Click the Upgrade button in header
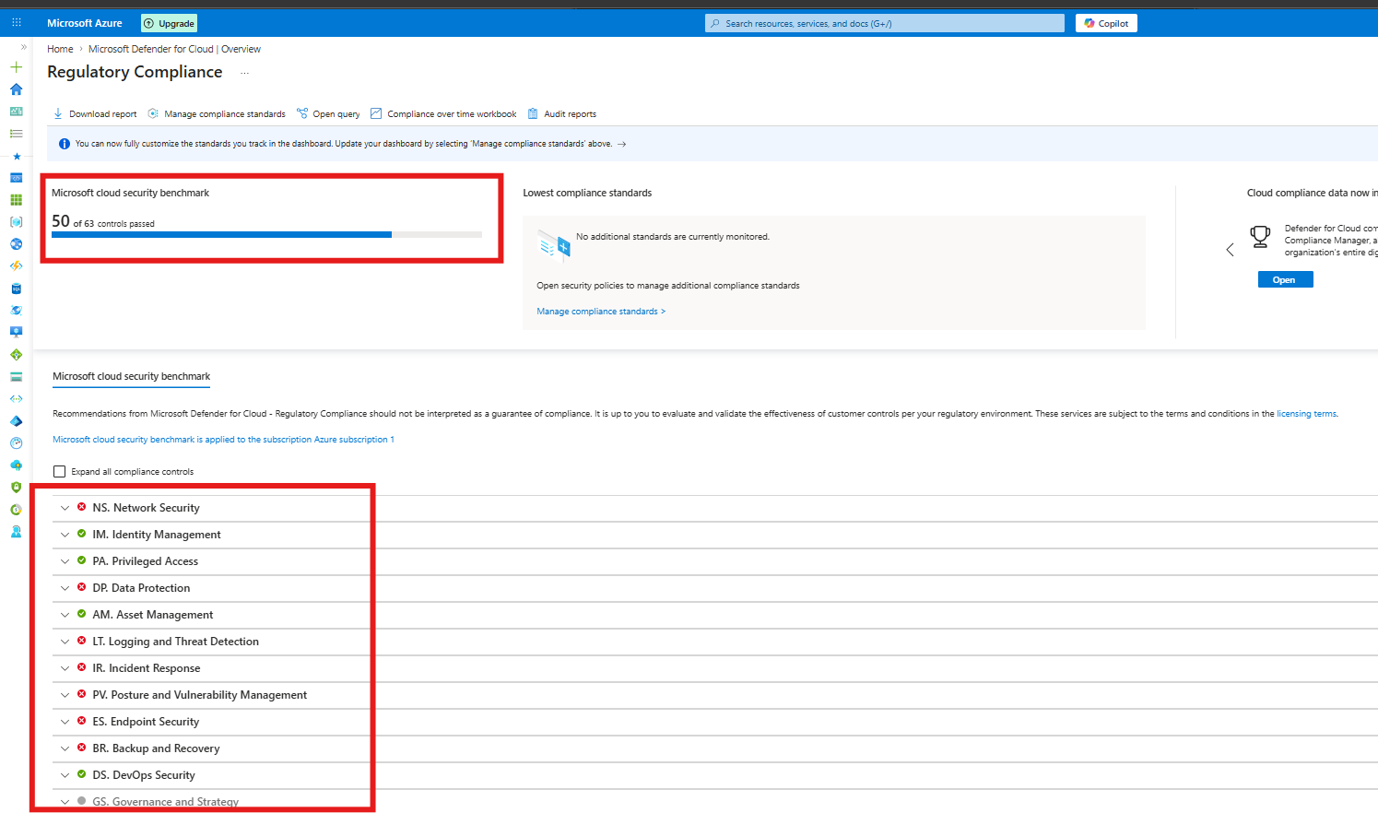This screenshot has height=813, width=1378. point(170,23)
